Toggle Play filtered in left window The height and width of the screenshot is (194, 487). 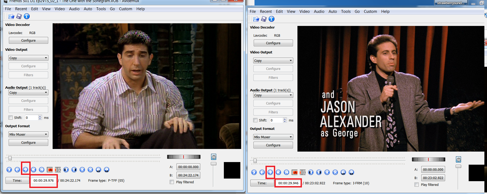[172, 182]
